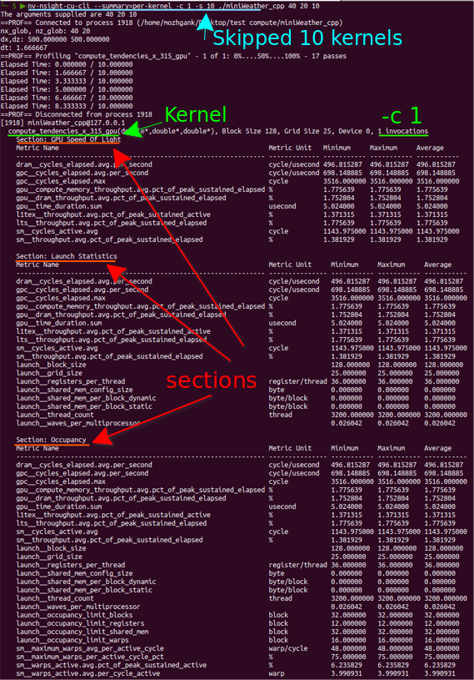Click the red arrowhead near Section: Occupancy
This screenshot has height=680, width=474.
point(102,436)
